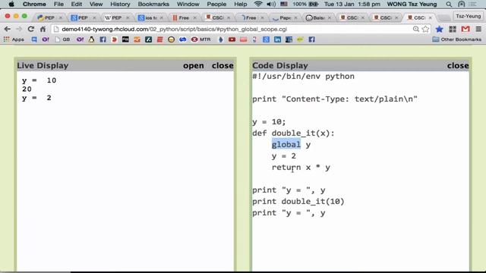486x273 pixels.
Task: Open the LinkedIn bookmark icon
Action: [277, 39]
